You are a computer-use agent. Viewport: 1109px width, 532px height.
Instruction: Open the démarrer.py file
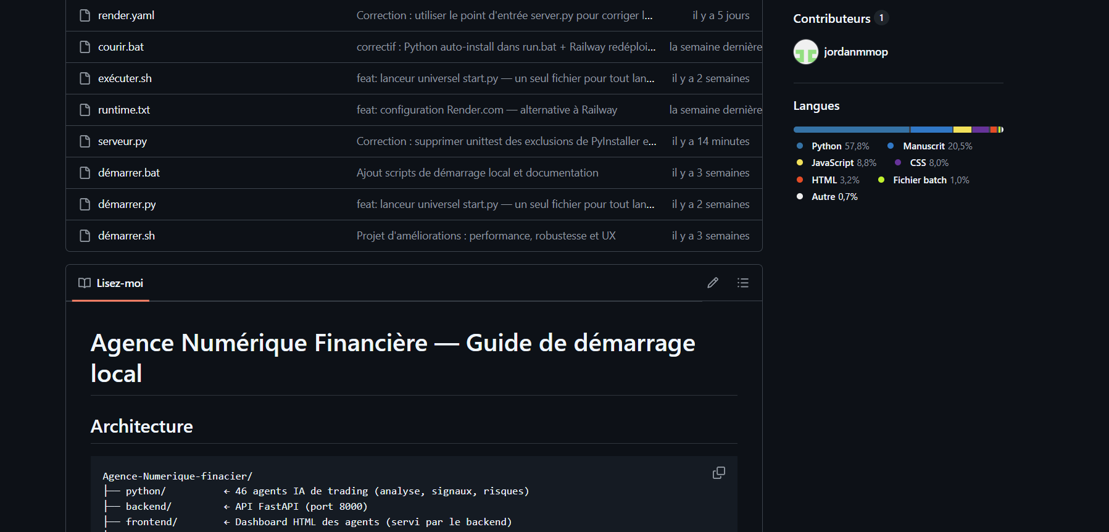[127, 204]
